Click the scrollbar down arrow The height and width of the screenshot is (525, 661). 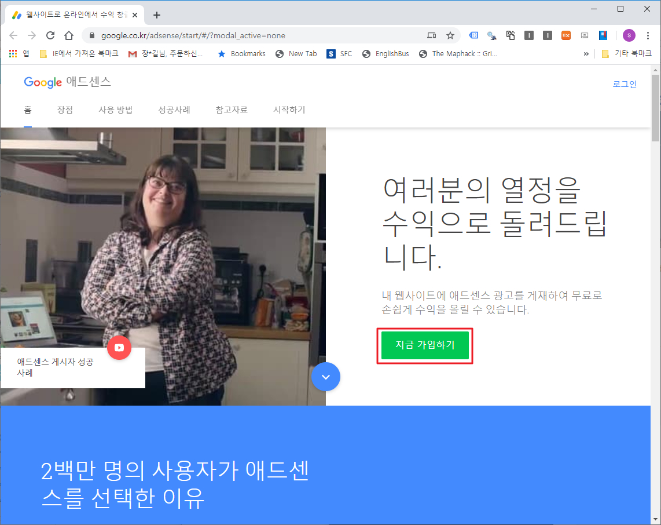(x=656, y=520)
